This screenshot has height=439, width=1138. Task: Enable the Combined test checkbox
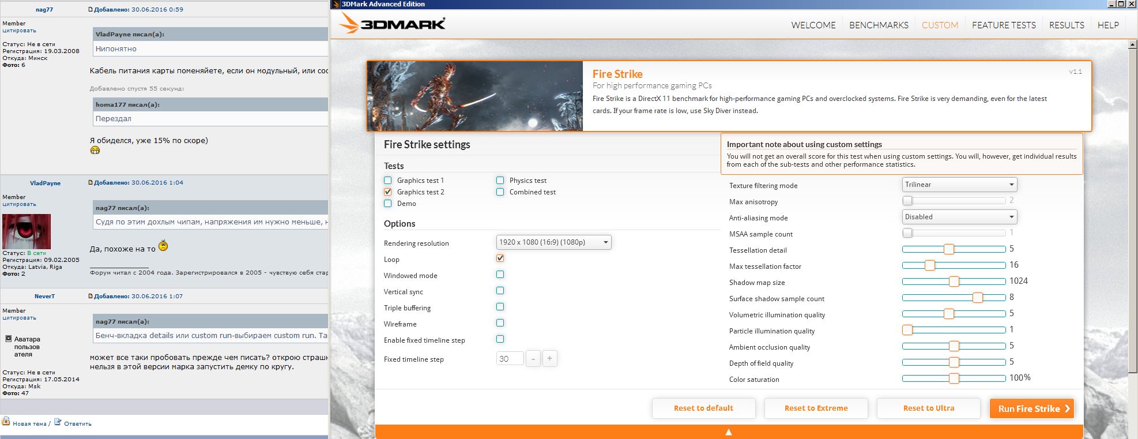[500, 192]
